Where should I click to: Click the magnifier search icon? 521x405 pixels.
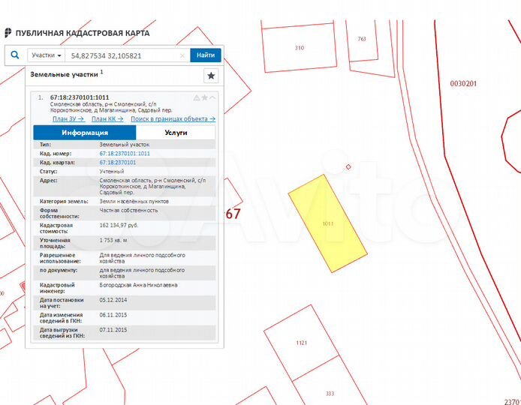pyautogui.click(x=14, y=55)
